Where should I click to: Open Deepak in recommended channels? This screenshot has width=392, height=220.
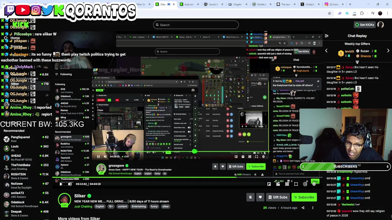coord(26,213)
